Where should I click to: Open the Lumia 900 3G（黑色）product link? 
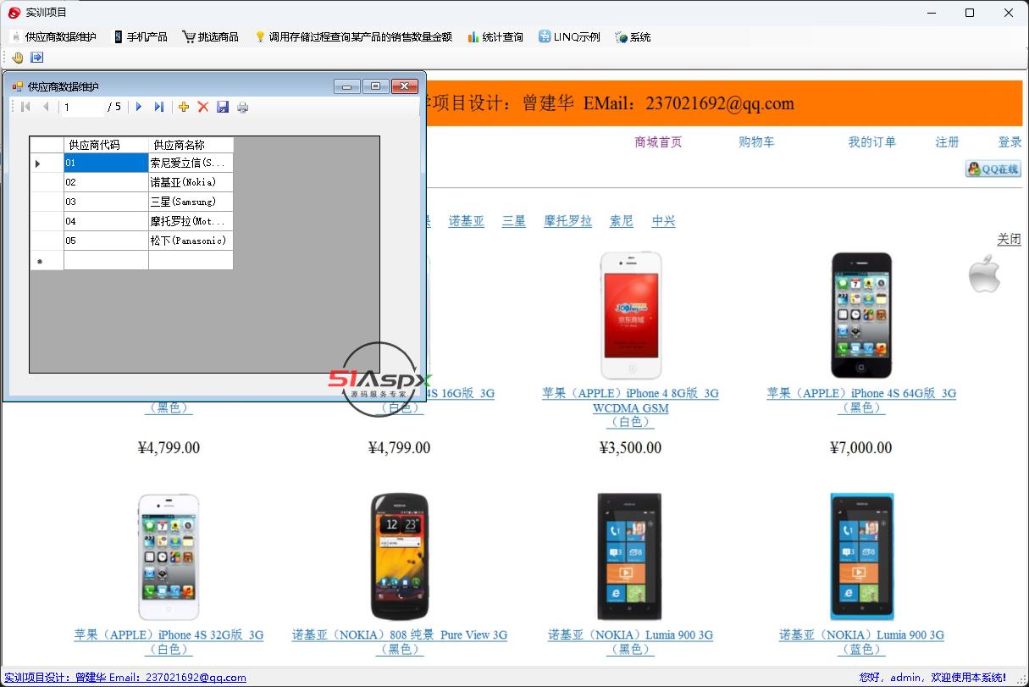click(x=631, y=642)
